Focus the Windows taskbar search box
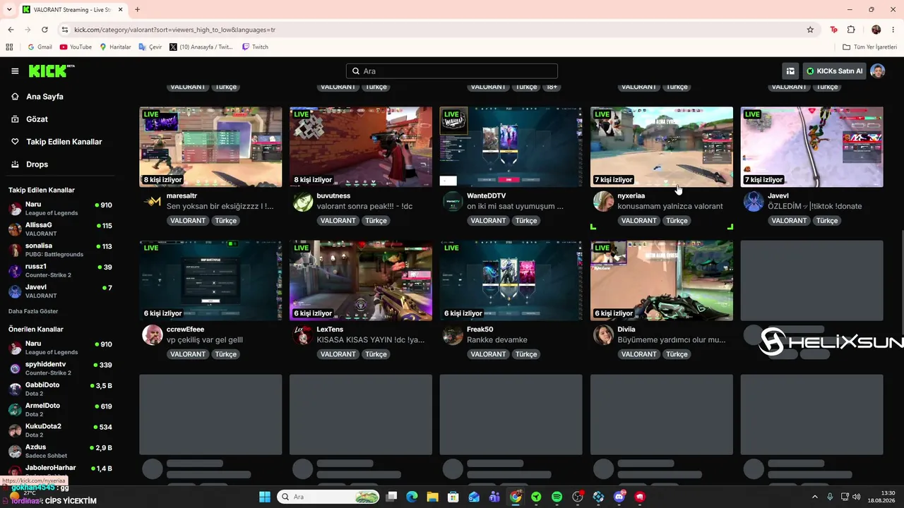 (328, 497)
